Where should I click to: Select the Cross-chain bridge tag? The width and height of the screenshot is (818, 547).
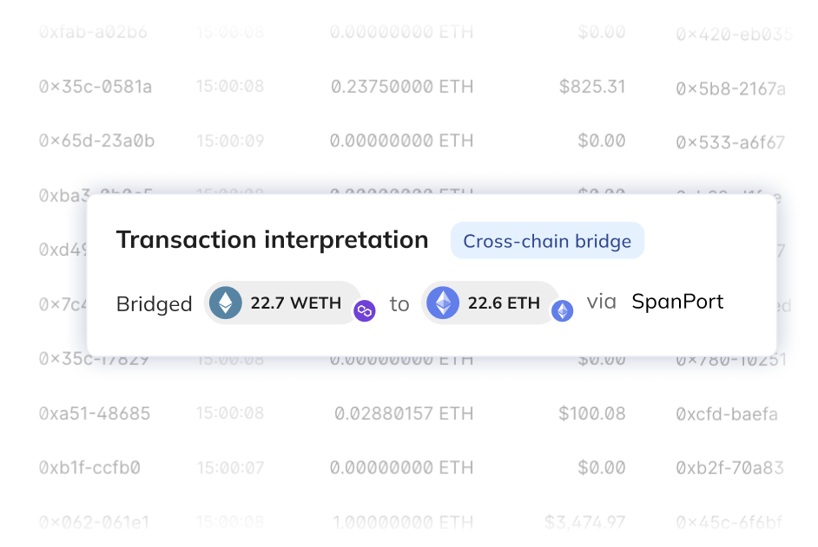coord(547,241)
